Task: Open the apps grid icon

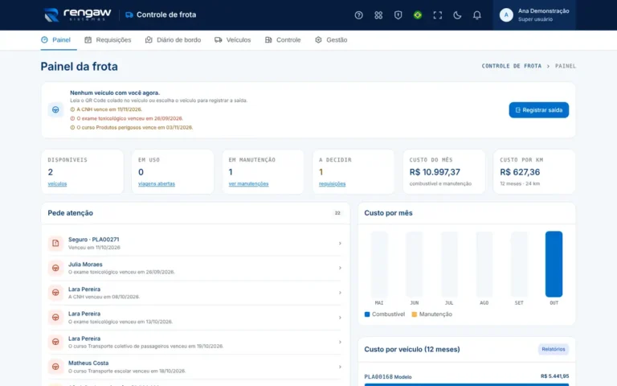Action: pyautogui.click(x=378, y=15)
